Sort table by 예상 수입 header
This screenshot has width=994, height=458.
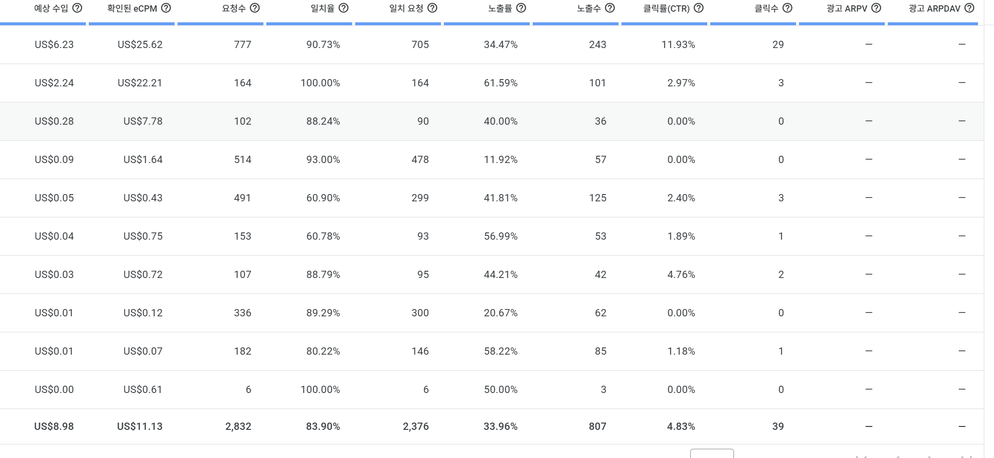51,8
